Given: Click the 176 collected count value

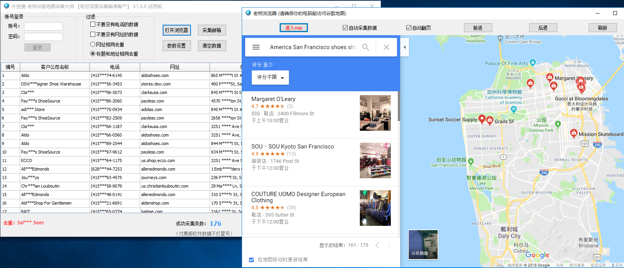Looking at the screenshot, I should click(215, 224).
